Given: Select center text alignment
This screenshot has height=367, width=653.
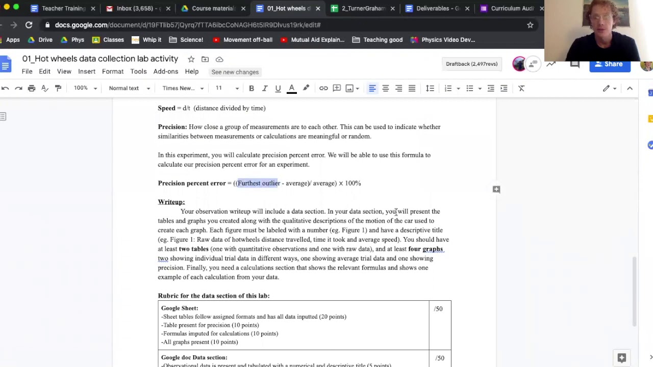Looking at the screenshot, I should 386,88.
